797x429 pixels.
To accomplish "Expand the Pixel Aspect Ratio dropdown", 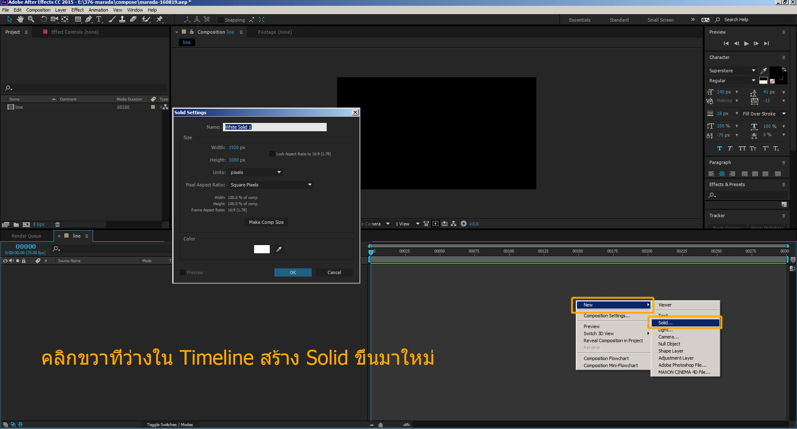I will 271,185.
